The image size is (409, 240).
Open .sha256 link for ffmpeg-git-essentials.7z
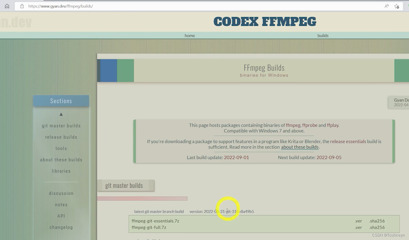click(x=377, y=221)
